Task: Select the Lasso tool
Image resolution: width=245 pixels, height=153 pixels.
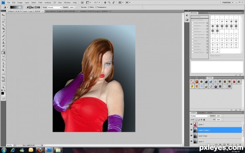Action: click(3, 22)
